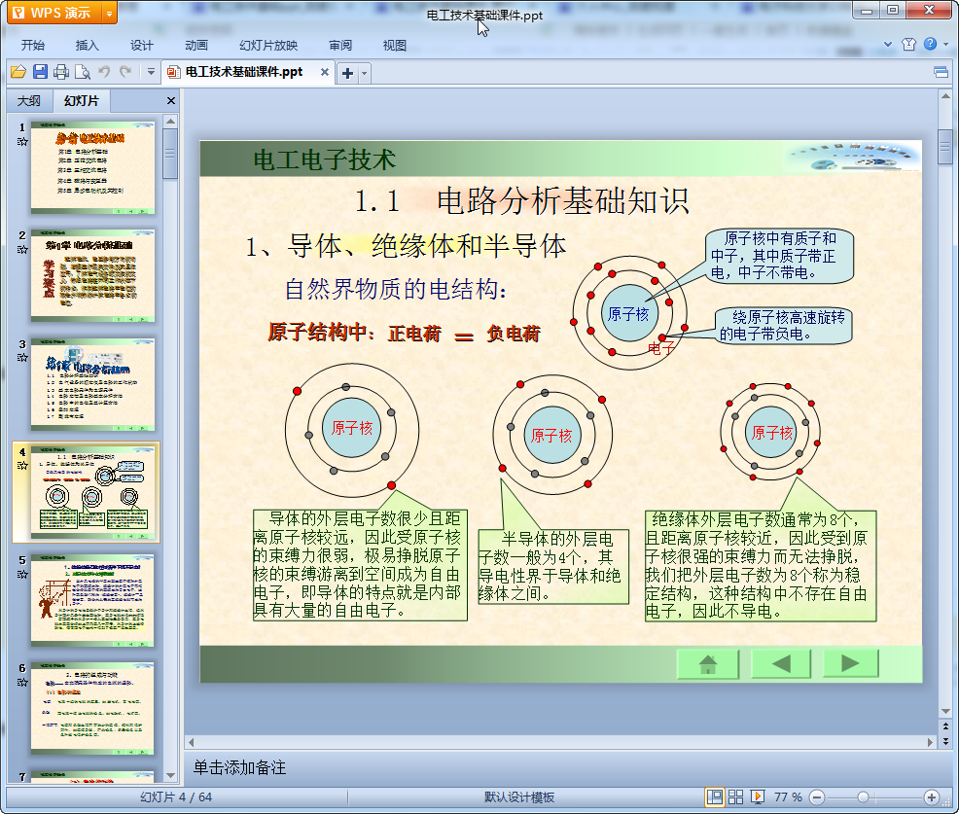Click the slide Next arrow action button

850,663
